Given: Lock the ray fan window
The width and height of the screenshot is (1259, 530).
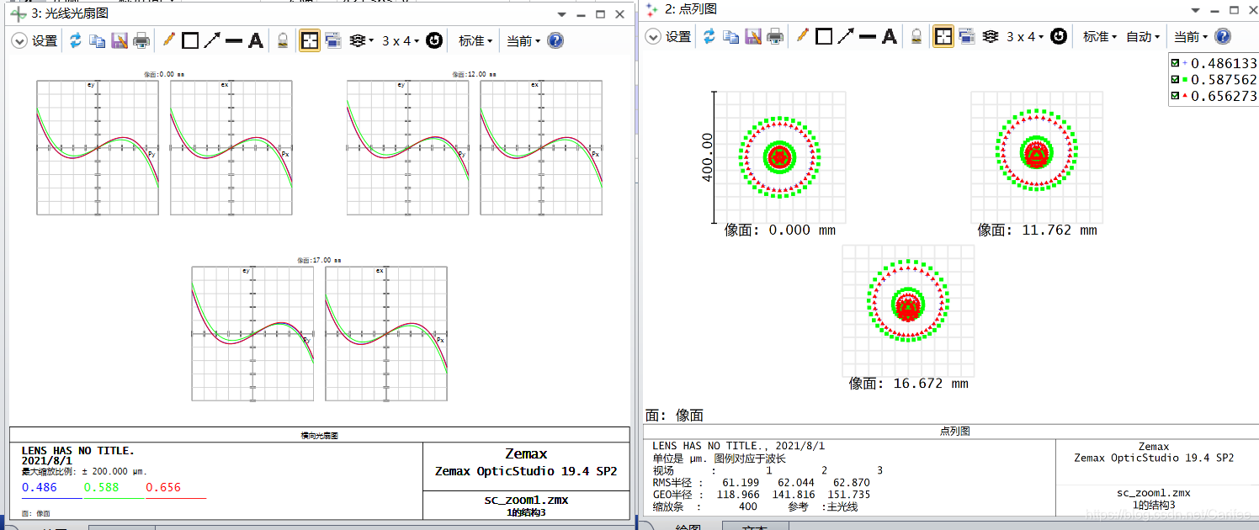Looking at the screenshot, I should pyautogui.click(x=284, y=40).
